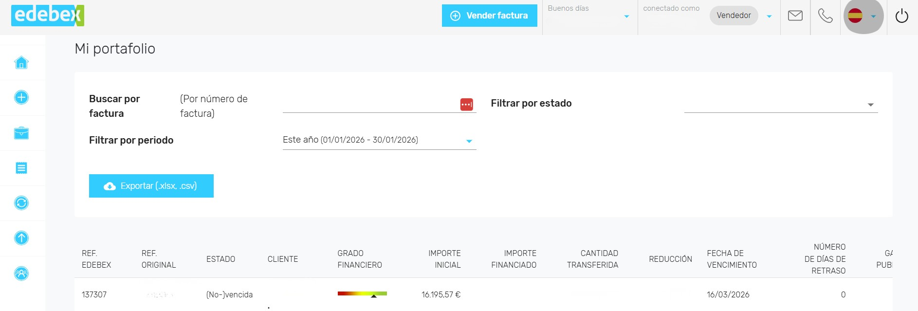The width and height of the screenshot is (918, 311).
Task: Expand the Filtrar por estado dropdown
Action: pyautogui.click(x=780, y=105)
